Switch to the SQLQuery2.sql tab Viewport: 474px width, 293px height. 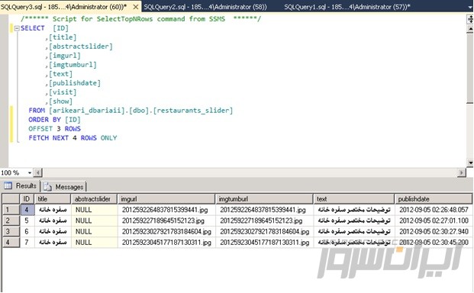point(205,7)
